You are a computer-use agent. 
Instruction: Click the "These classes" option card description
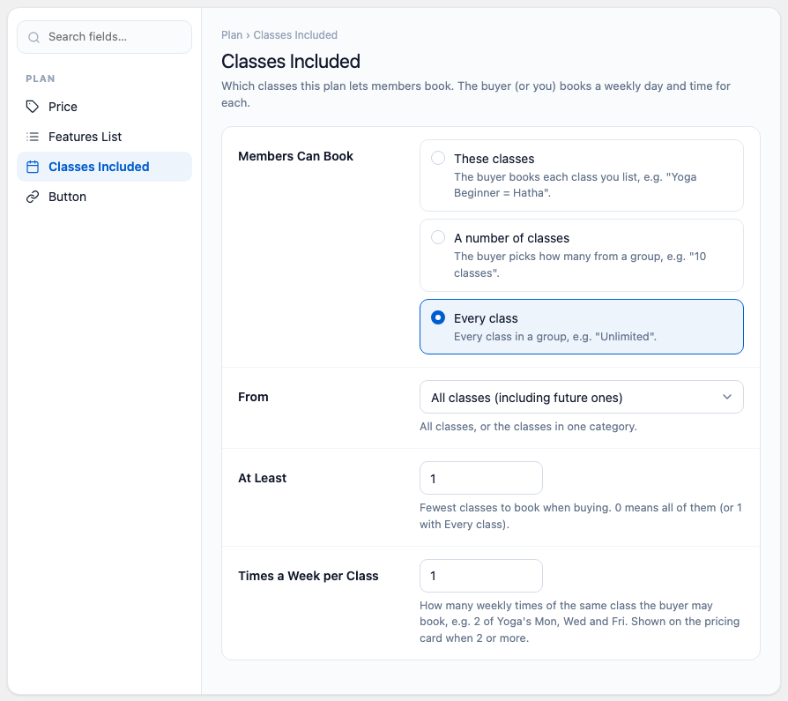pyautogui.click(x=575, y=185)
